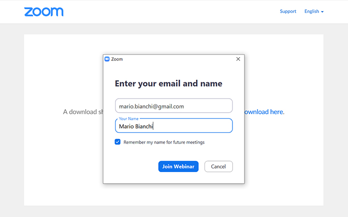
Task: Click the Zoom camera icon in the dialog title bar
Action: 107,59
